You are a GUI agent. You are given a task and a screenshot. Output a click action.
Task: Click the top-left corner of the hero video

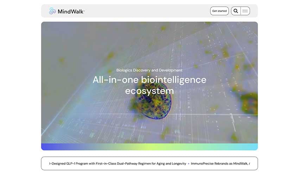tap(44, 25)
